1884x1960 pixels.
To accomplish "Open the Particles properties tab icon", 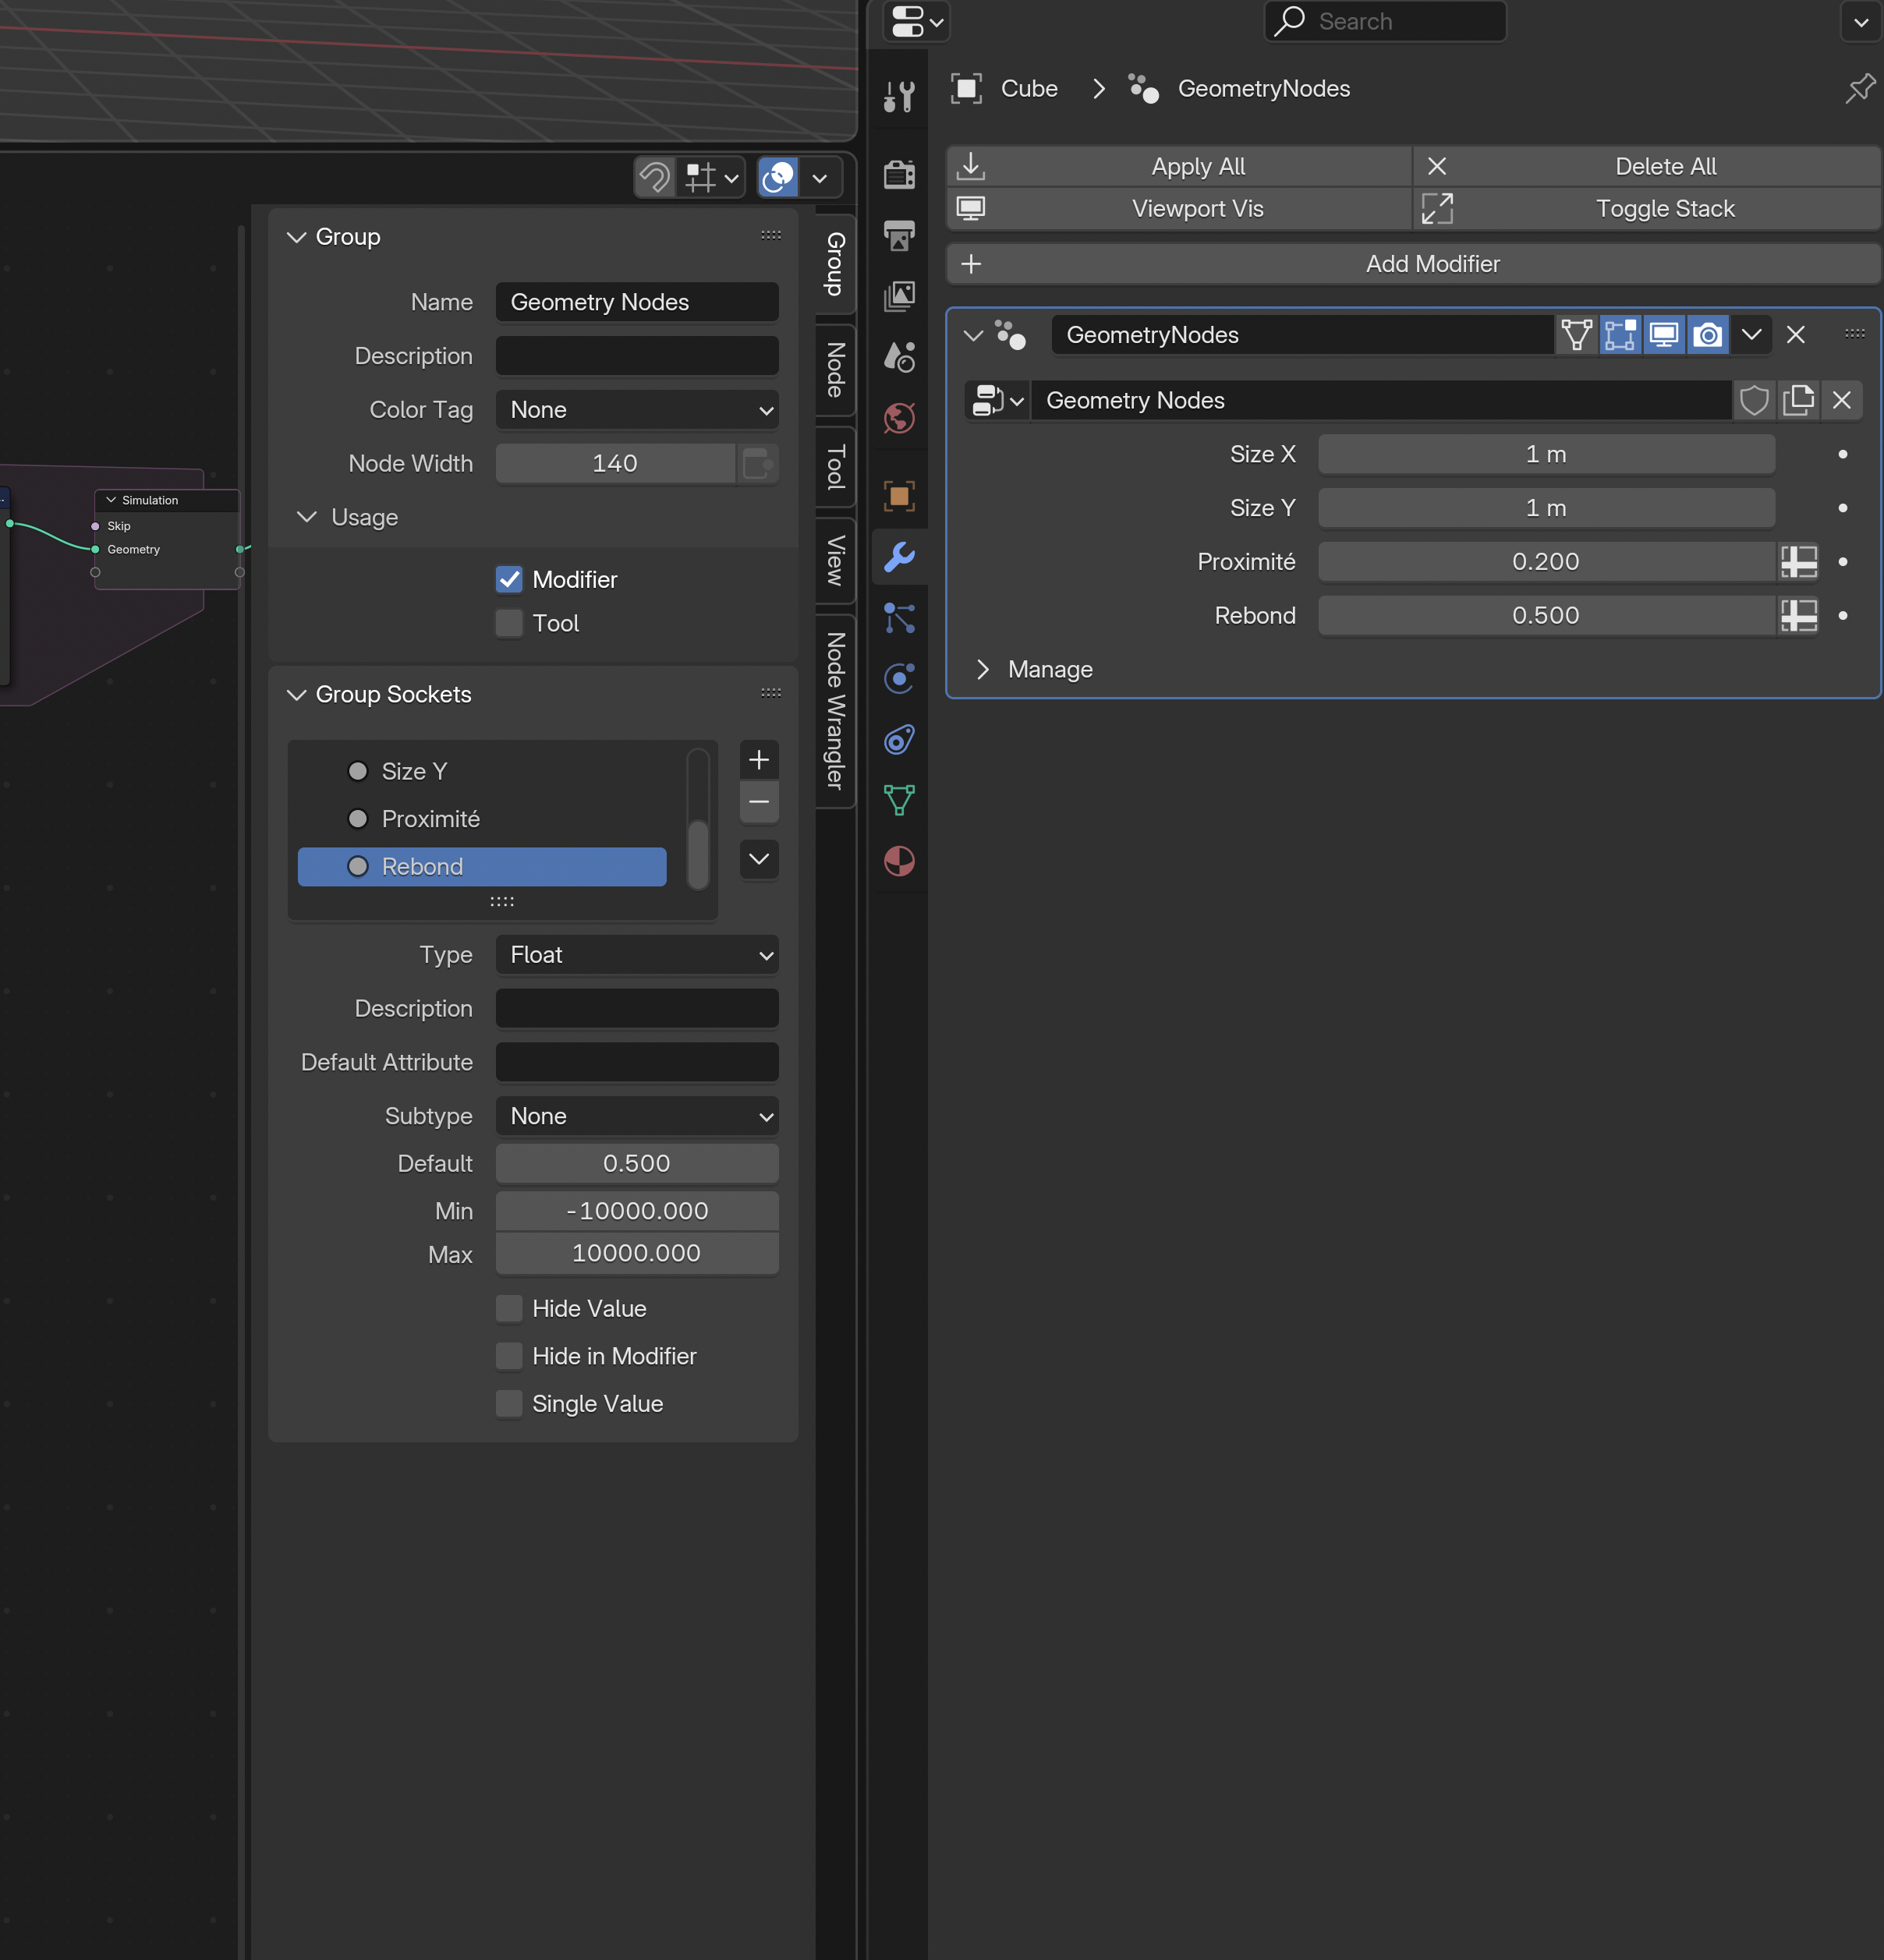I will coord(899,618).
